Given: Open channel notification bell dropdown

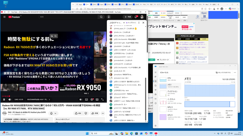Looking at the screenshot, I should [x=53, y=113].
